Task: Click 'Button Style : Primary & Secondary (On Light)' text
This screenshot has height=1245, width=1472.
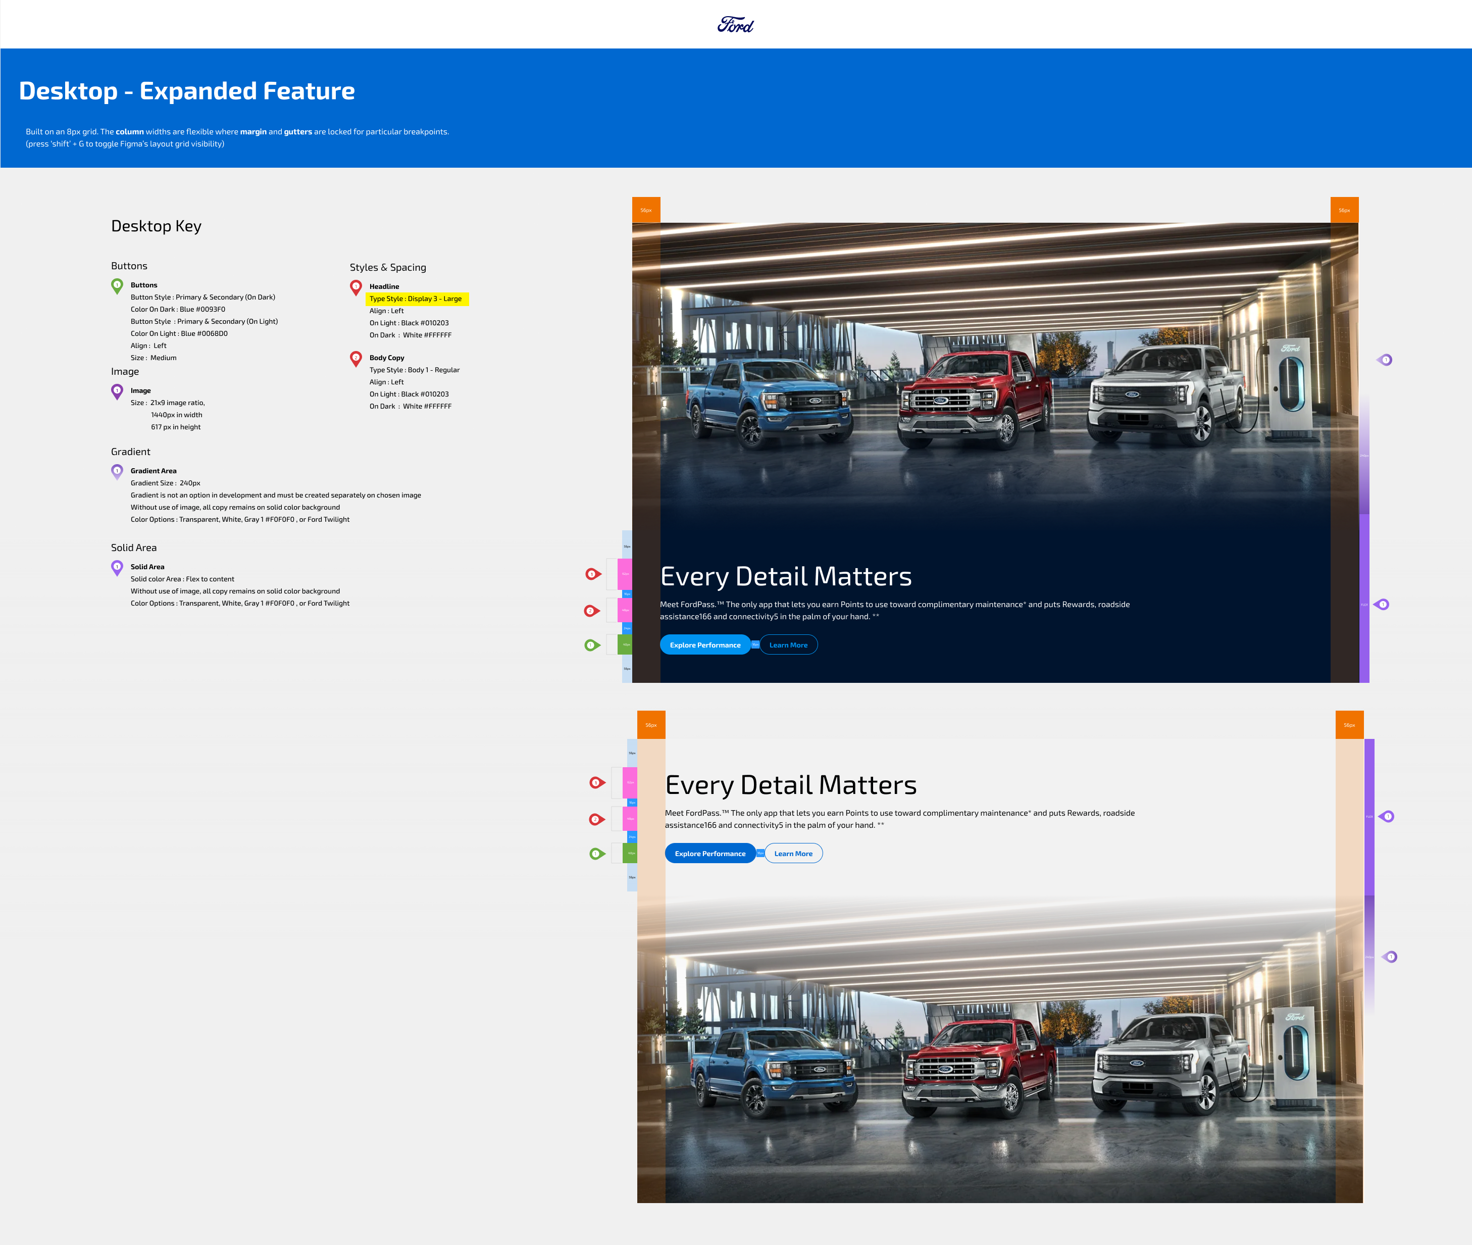Action: [205, 322]
